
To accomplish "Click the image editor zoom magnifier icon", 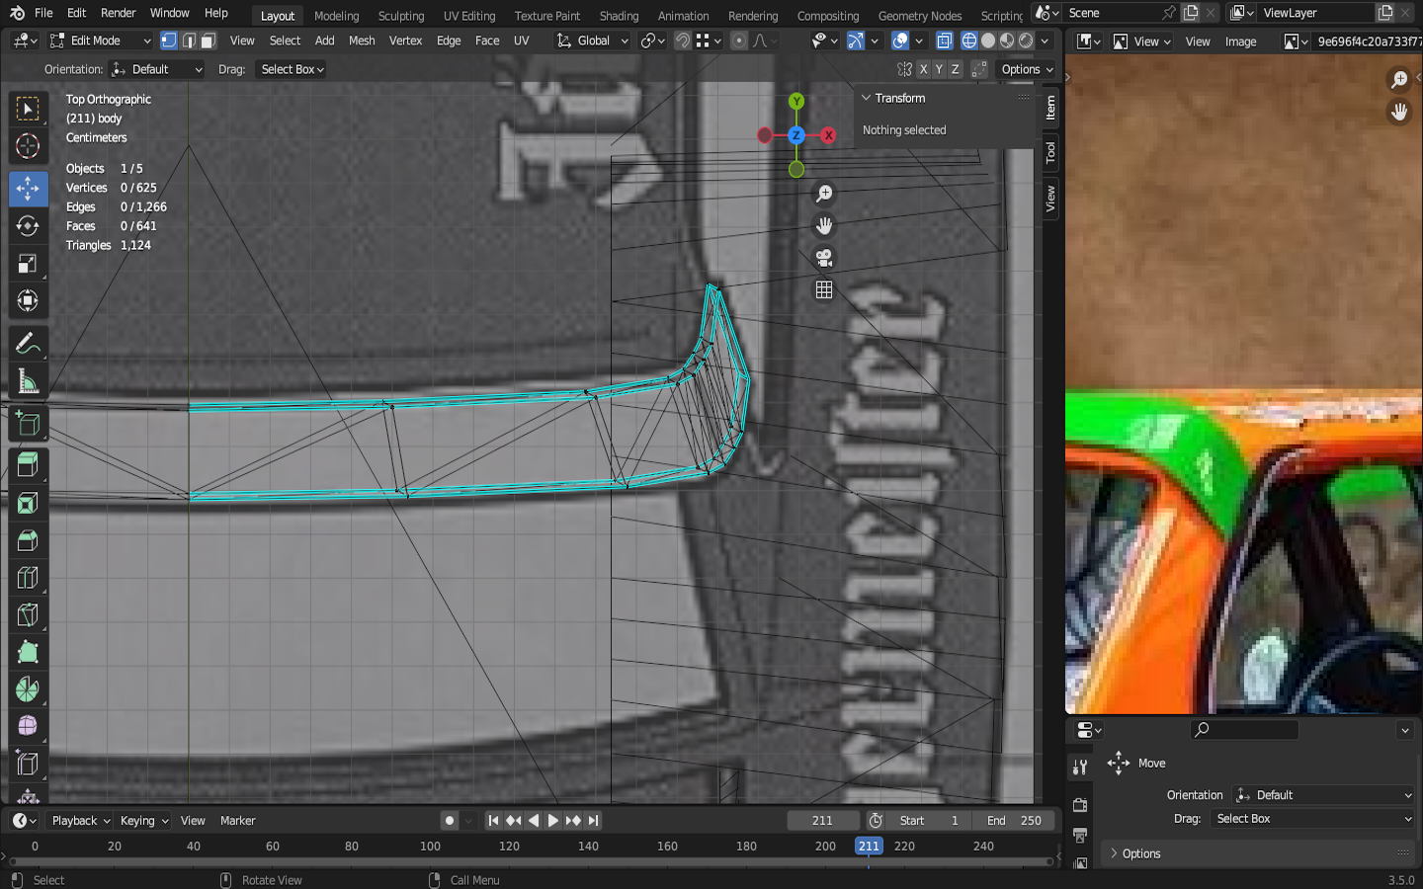I will tap(1399, 80).
